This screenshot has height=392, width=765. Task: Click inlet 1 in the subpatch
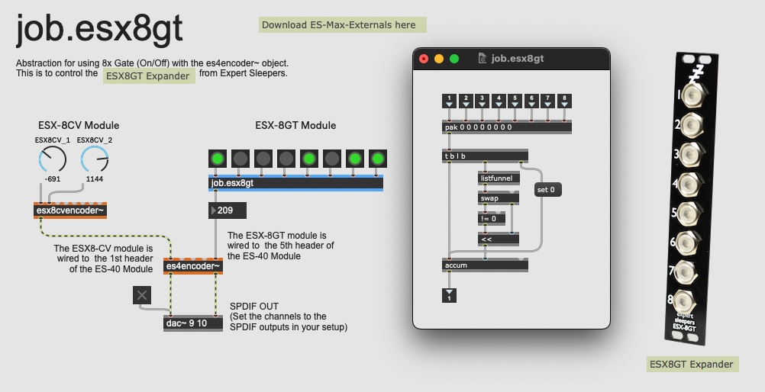point(450,101)
